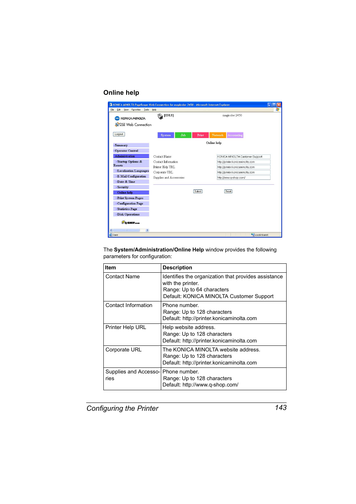Click the Internet Explorer page icon in title bar
Screen dimensions: 356x504
point(111,105)
